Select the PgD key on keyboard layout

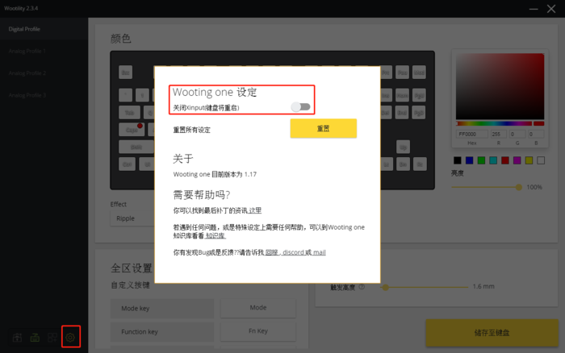(x=419, y=113)
